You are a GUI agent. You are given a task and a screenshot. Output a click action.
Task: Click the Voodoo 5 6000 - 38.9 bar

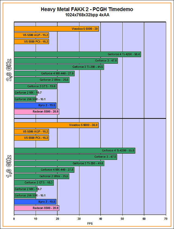coord(56,125)
